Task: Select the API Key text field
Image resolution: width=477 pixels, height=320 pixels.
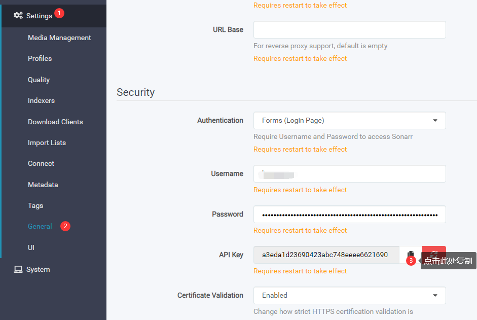Action: pyautogui.click(x=326, y=255)
